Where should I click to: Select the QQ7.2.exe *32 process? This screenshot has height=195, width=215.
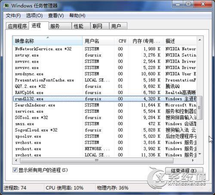(104, 87)
